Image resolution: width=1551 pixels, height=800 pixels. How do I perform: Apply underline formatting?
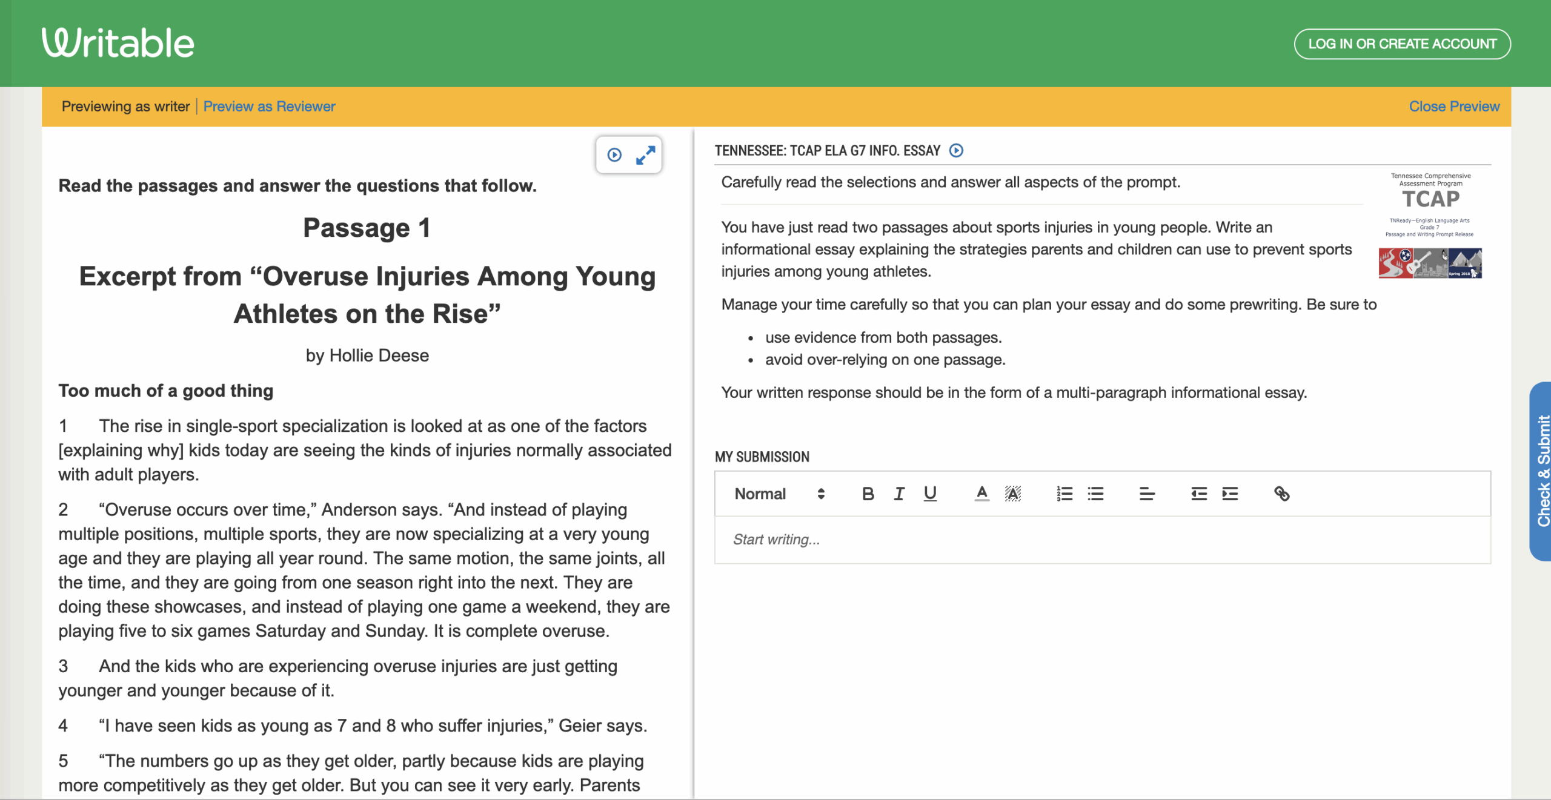click(929, 494)
